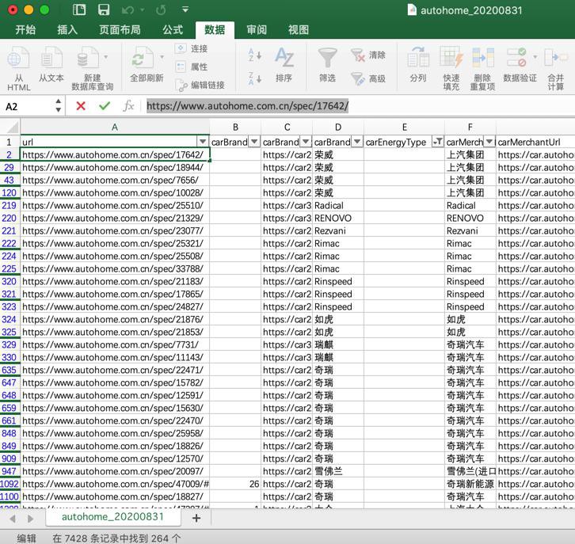Add a new sheet with plus button

196,518
